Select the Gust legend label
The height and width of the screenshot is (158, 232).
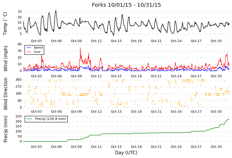(37, 52)
